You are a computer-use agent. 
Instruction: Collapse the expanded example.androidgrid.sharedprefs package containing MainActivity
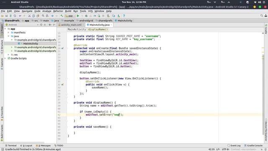tap(12, 40)
